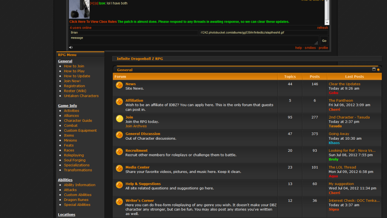Open Roleplaying in the sidebar
Viewport: 387px width, 218px height.
(74, 155)
